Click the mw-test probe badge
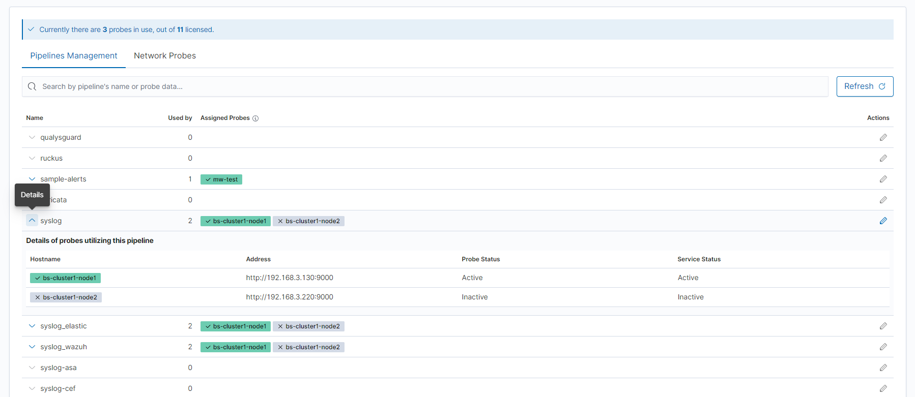This screenshot has width=915, height=397. click(221, 179)
